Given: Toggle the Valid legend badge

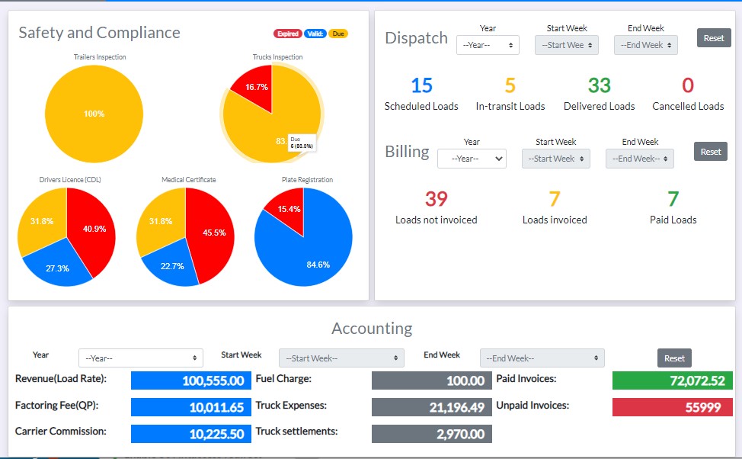Looking at the screenshot, I should coord(315,34).
